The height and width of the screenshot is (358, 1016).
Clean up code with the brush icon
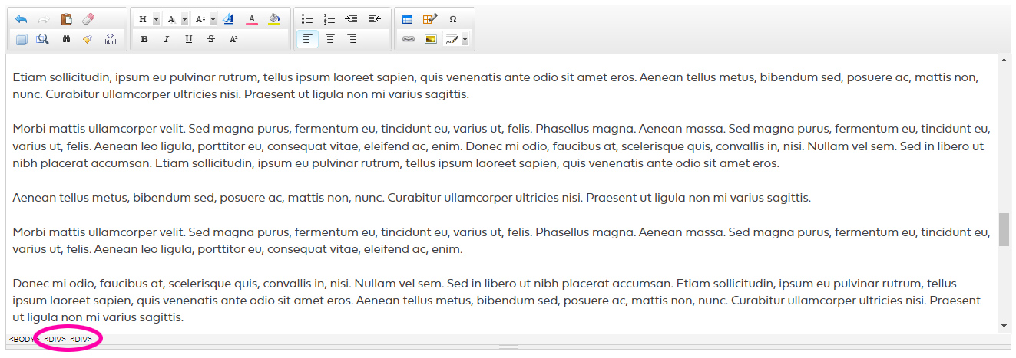(x=88, y=39)
